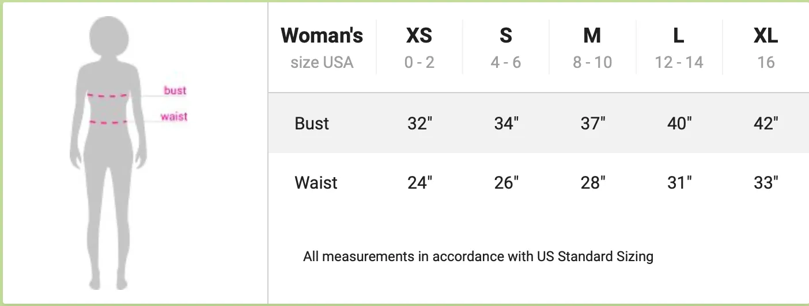809x306 pixels.
Task: Select the pink waist label
Action: pyautogui.click(x=173, y=116)
